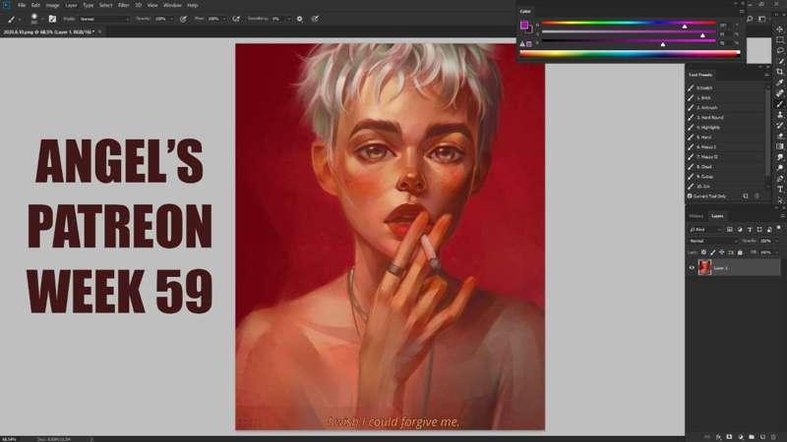The height and width of the screenshot is (442, 787).
Task: Open the workspace switcher icon
Action: (761, 19)
